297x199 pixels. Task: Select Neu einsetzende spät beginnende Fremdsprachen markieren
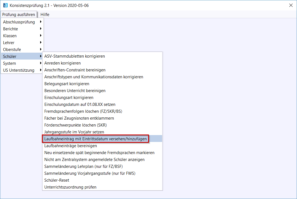102,153
